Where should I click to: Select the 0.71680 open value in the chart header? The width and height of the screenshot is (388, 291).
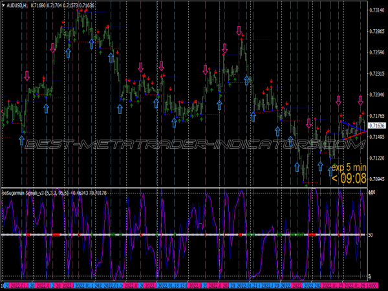[38, 6]
